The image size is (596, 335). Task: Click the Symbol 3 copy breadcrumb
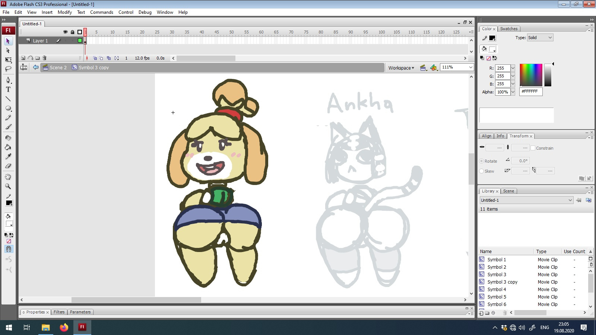91,67
